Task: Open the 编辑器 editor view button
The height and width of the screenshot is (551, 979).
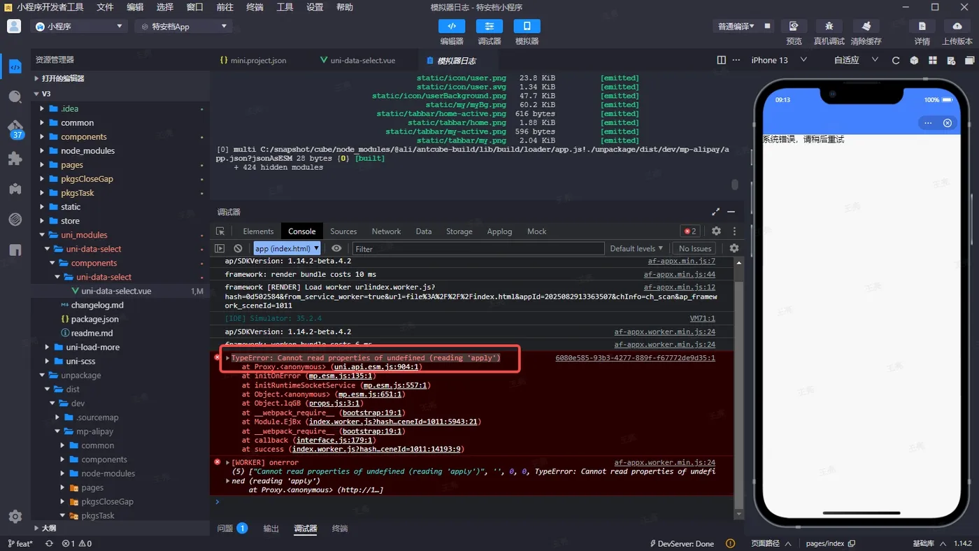Action: [452, 26]
